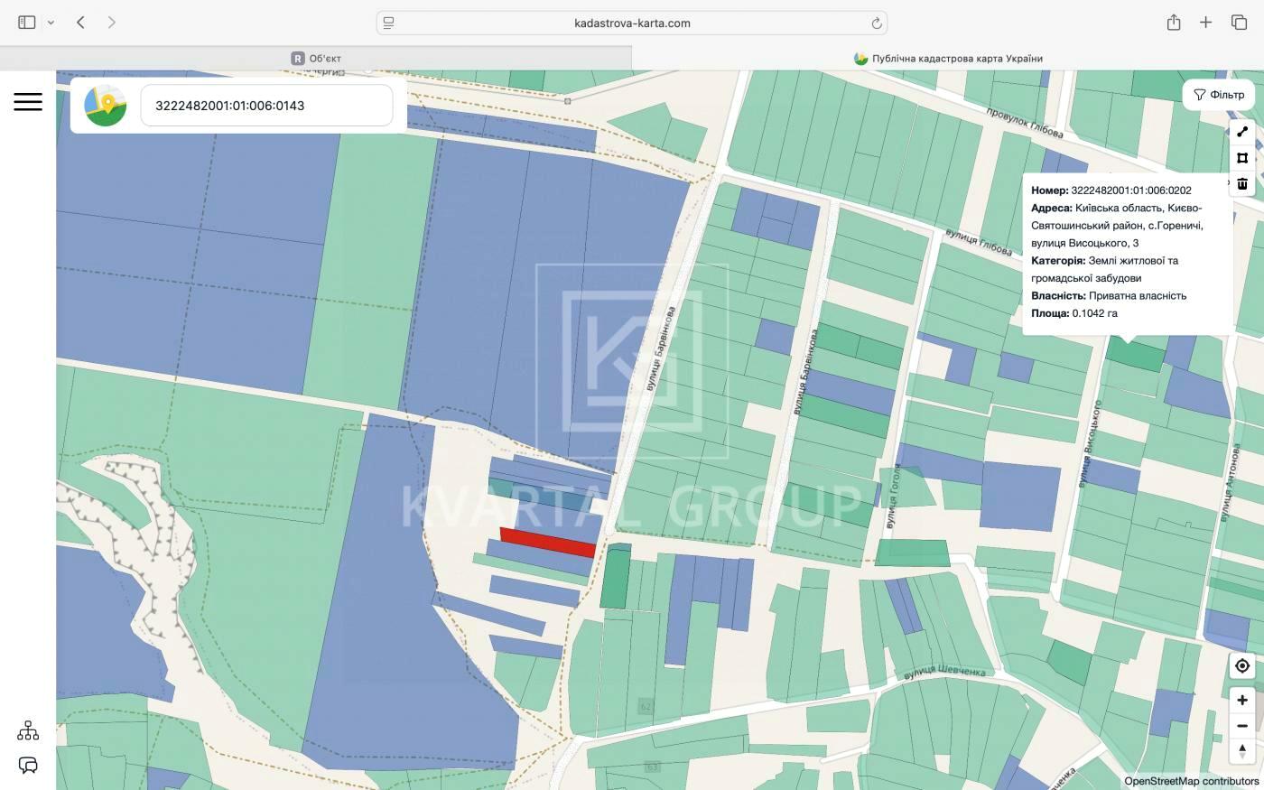
Task: Zoom out of the map
Action: point(1242,726)
